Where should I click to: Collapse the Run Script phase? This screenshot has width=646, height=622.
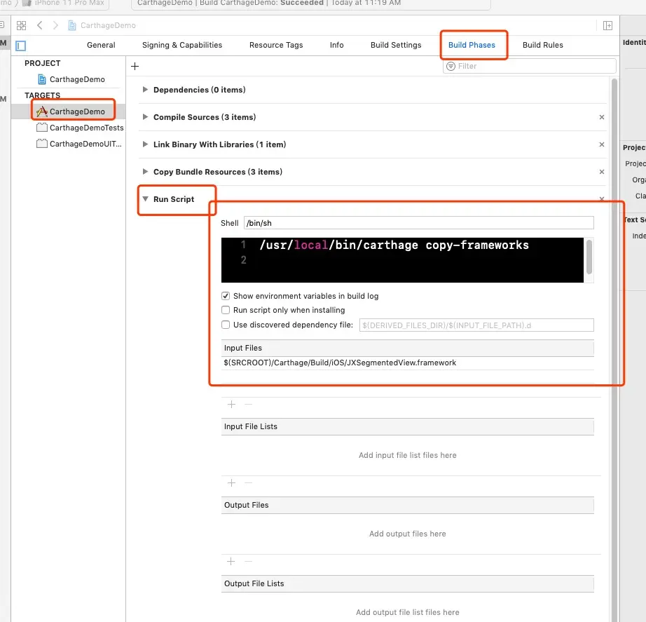pos(145,199)
